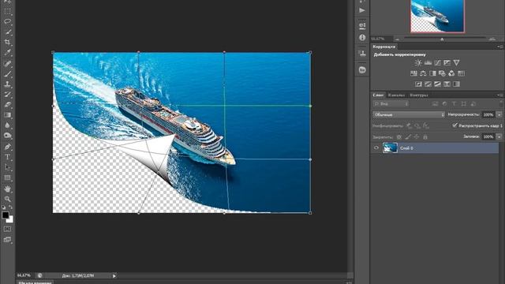Viewport: 505px width, 284px height.
Task: Select the Brush tool
Action: tap(7, 73)
